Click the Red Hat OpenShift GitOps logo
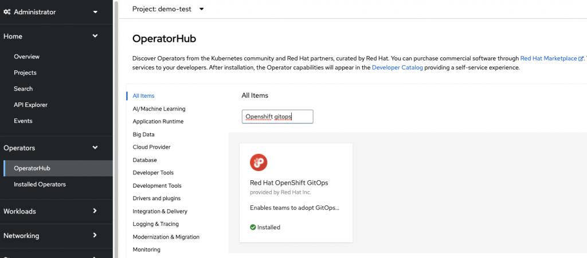 pos(259,162)
